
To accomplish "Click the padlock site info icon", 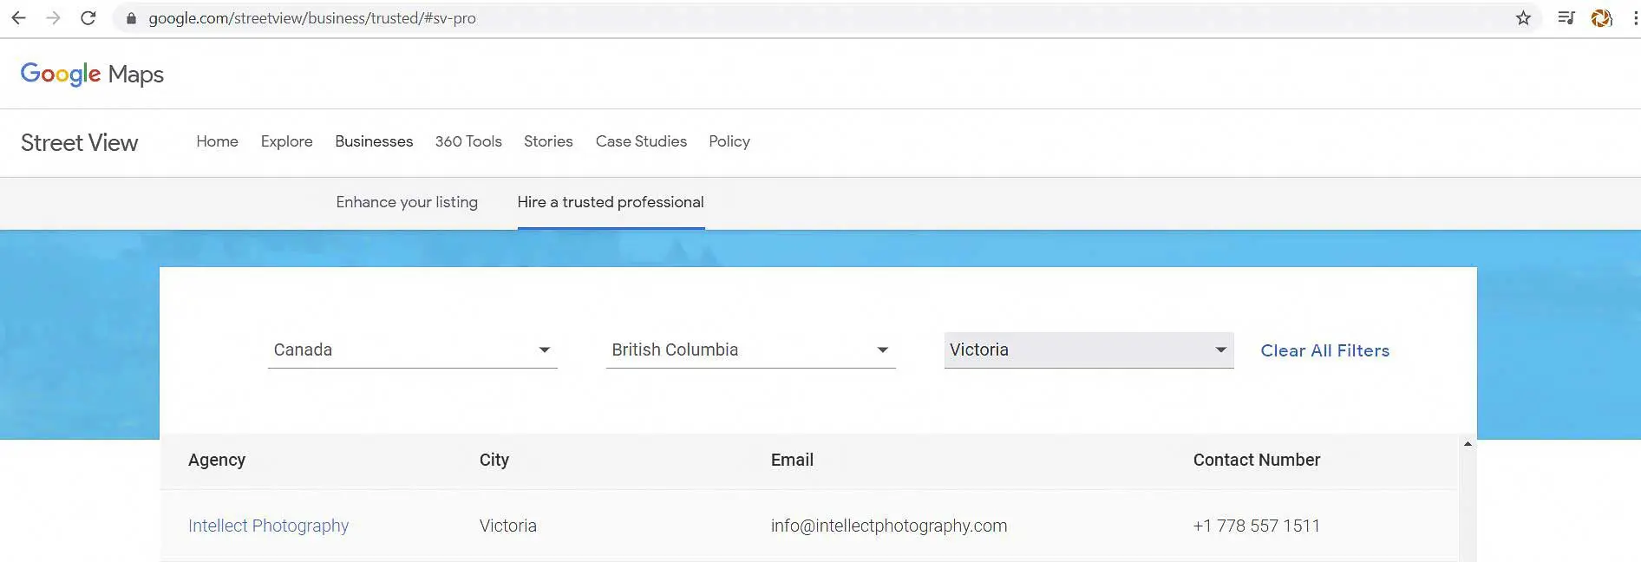I will [x=131, y=18].
